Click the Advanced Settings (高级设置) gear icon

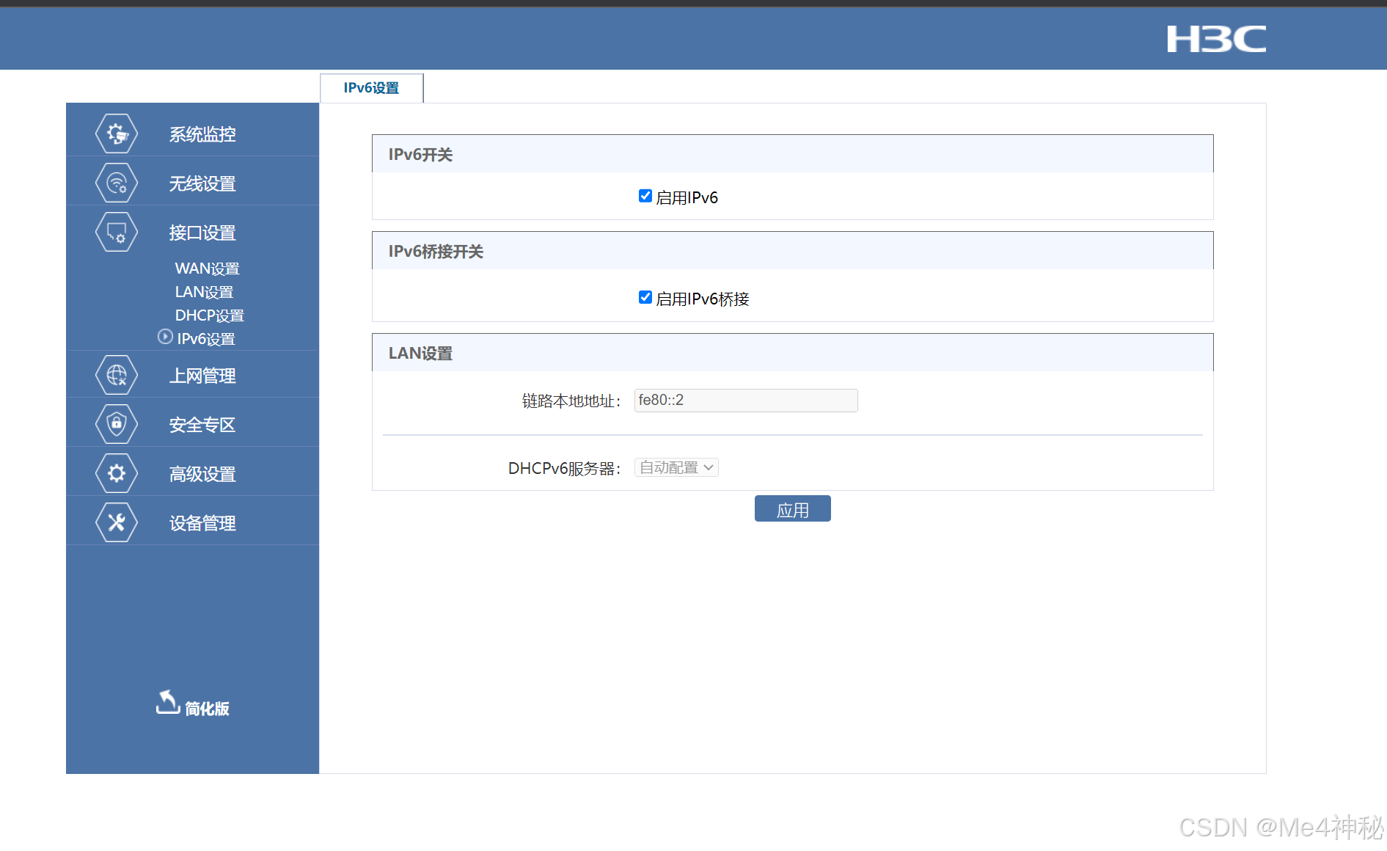[x=117, y=473]
